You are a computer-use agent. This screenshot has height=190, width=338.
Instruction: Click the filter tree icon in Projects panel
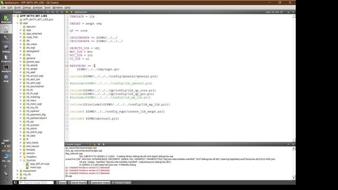(x=48, y=12)
